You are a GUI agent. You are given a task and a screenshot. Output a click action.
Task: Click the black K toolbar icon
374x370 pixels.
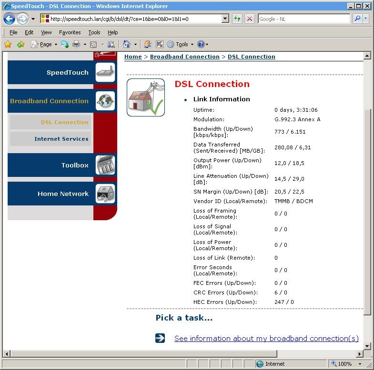(x=159, y=44)
